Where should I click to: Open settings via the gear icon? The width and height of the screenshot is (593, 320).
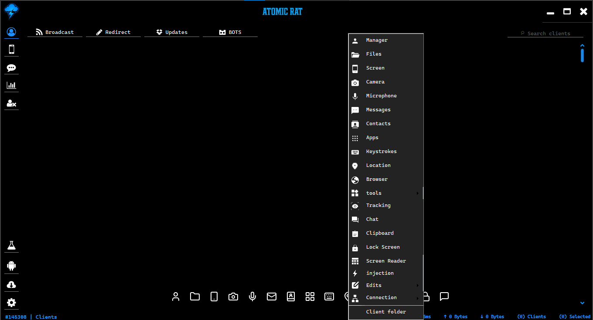pos(11,303)
